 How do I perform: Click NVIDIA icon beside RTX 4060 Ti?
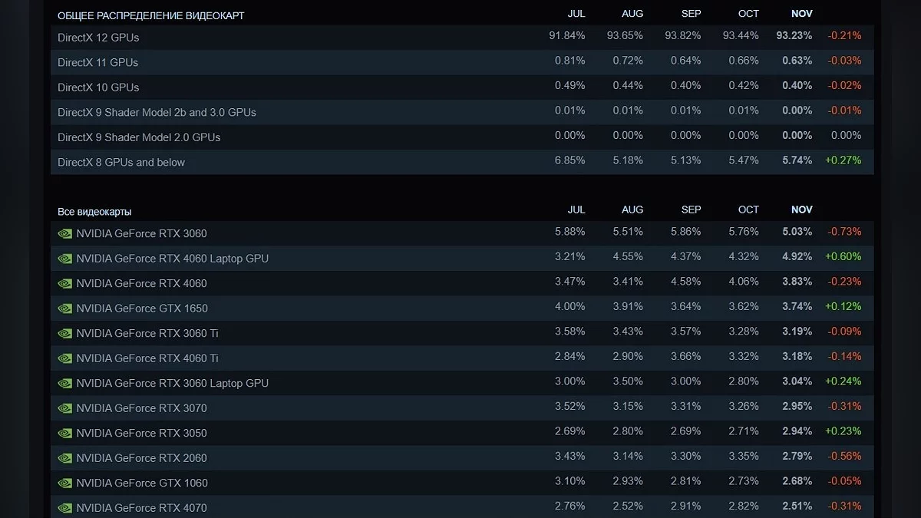64,358
